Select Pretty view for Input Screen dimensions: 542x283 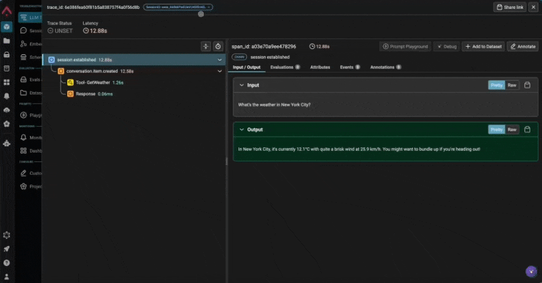tap(497, 85)
